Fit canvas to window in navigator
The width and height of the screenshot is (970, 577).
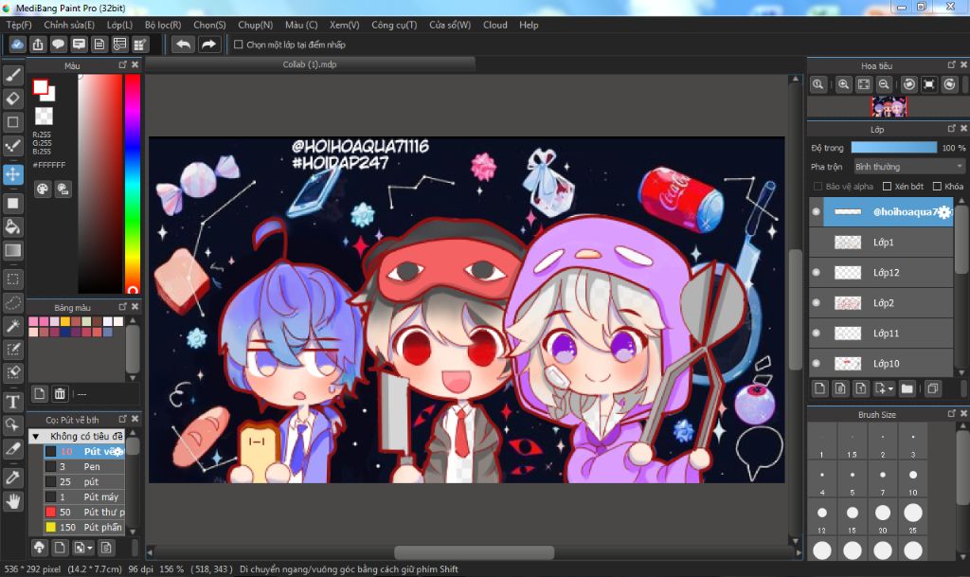[x=864, y=84]
